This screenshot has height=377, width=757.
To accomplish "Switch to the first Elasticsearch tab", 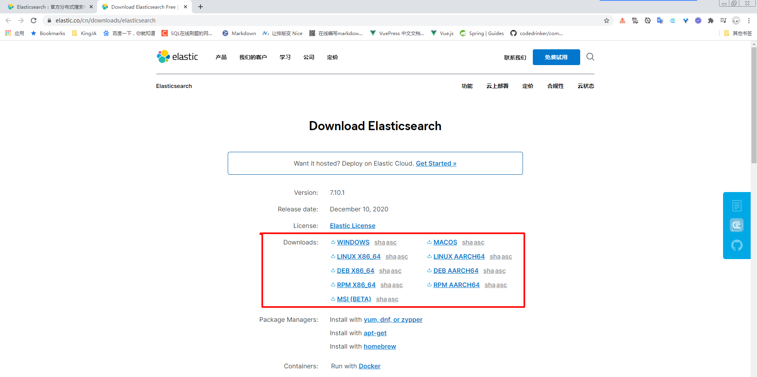I will click(x=50, y=7).
